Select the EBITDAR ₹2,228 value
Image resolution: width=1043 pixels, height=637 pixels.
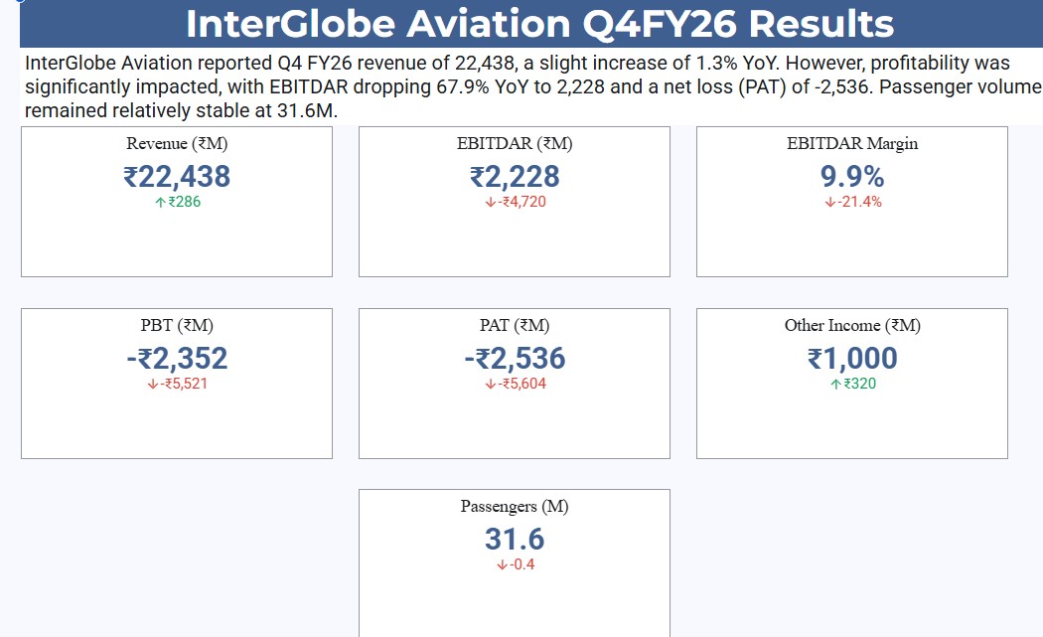(515, 176)
